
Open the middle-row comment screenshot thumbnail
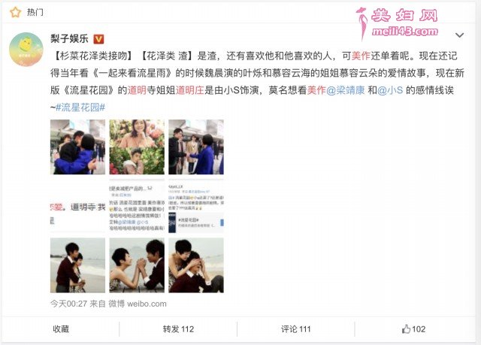pyautogui.click(x=137, y=206)
